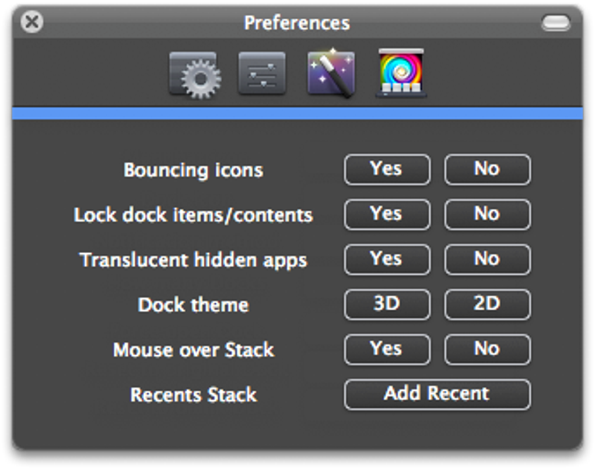Set Lock dock items/contents to Yes
Screen dimensions: 595x469
coord(387,215)
